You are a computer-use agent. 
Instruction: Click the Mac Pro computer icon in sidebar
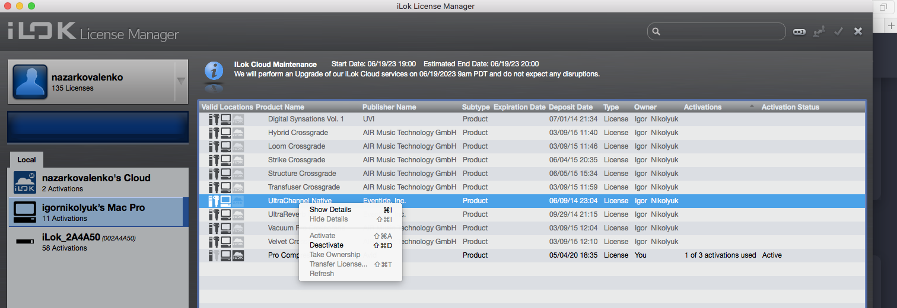24,213
